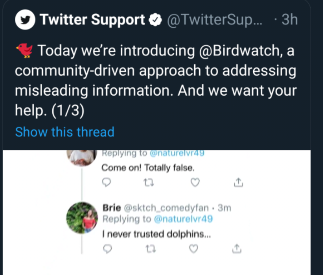Screen dimensions: 323x275
Task: Open the 'Show this thread' link
Action: tap(65, 132)
